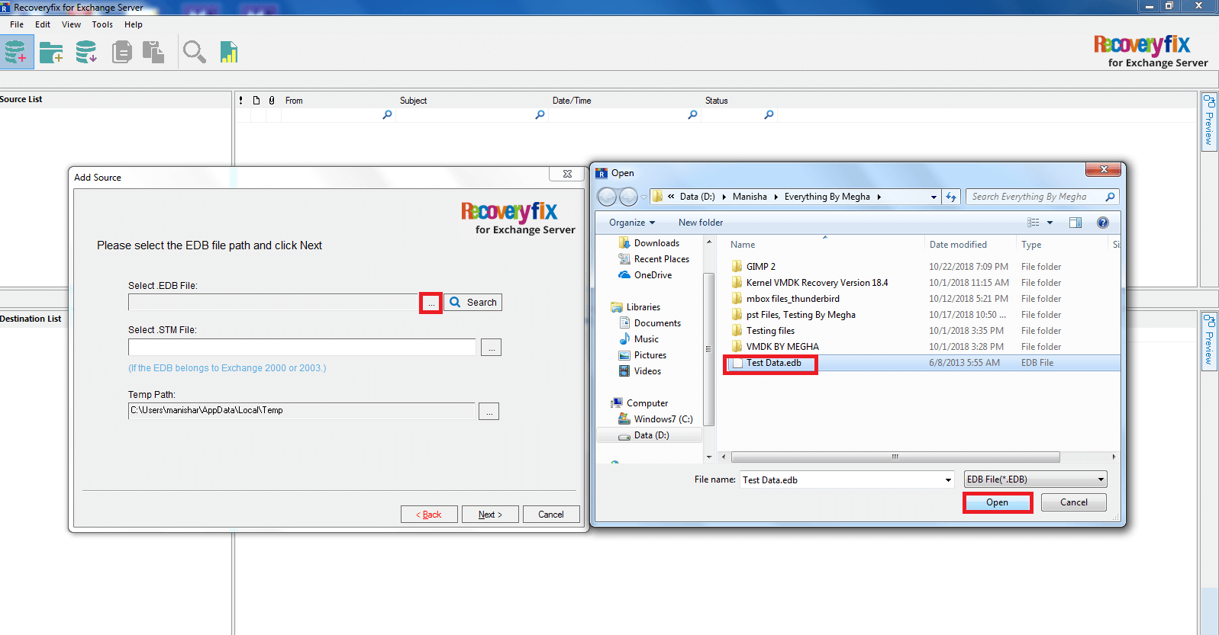Open the upper Preview side panel
The image size is (1219, 635).
pyautogui.click(x=1209, y=122)
